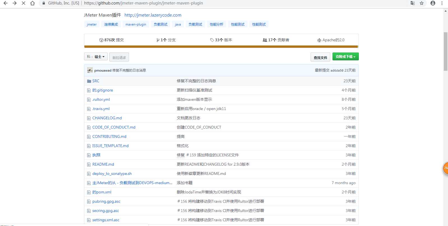Open the browser home page icon
The image size is (448, 226).
pos(33,3)
